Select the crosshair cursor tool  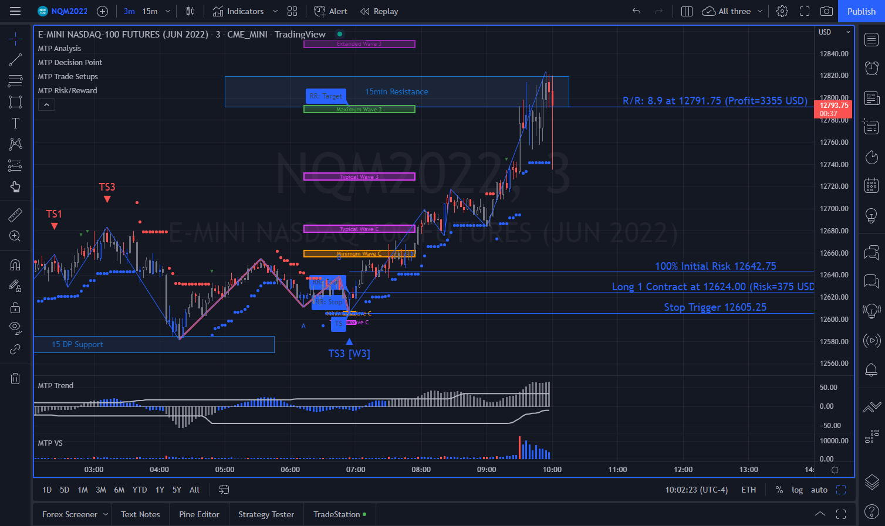tap(15, 39)
